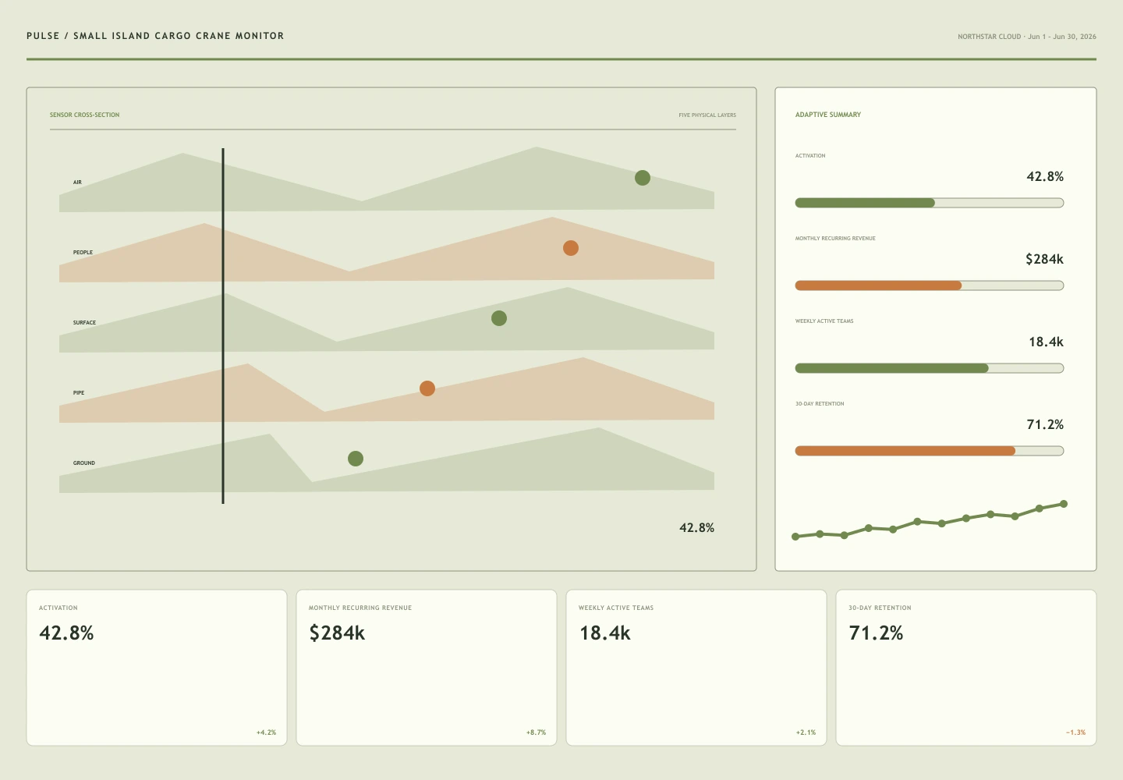This screenshot has width=1123, height=780.
Task: Click the Five Physical Layers caption
Action: coord(707,115)
